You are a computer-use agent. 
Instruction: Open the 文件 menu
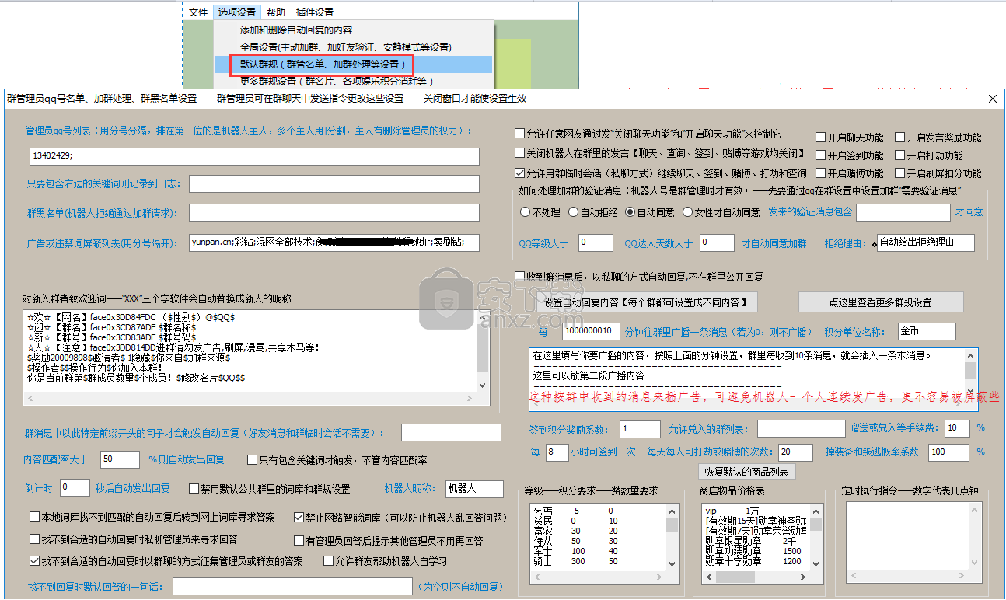coord(198,12)
